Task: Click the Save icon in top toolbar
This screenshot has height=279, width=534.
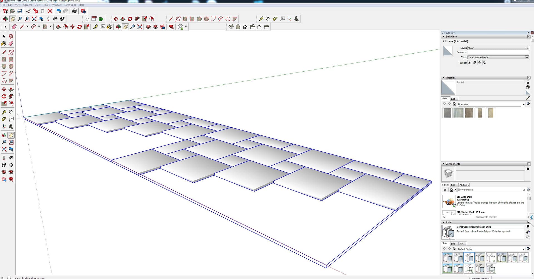Action: point(20,11)
